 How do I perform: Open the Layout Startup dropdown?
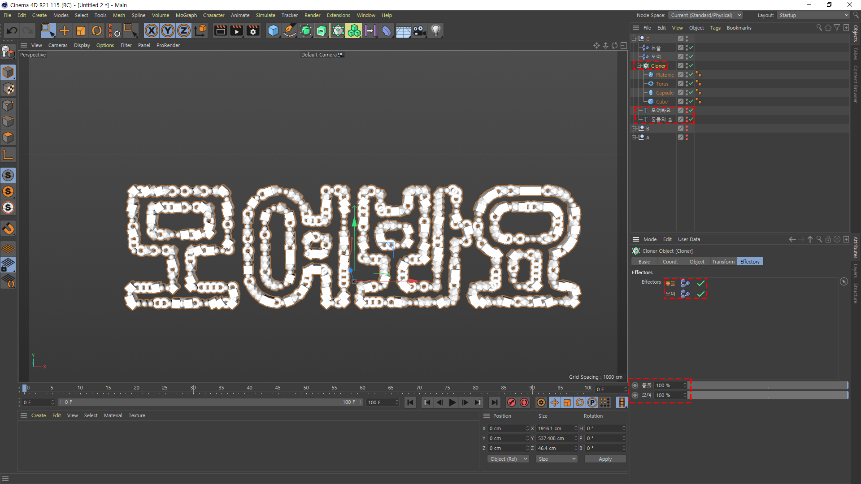click(x=813, y=15)
